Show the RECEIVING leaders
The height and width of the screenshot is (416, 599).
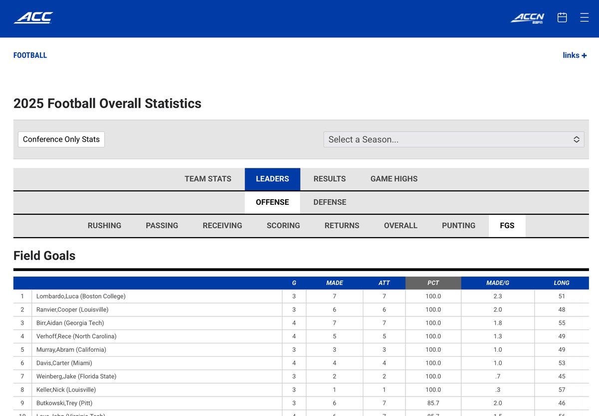tap(222, 226)
